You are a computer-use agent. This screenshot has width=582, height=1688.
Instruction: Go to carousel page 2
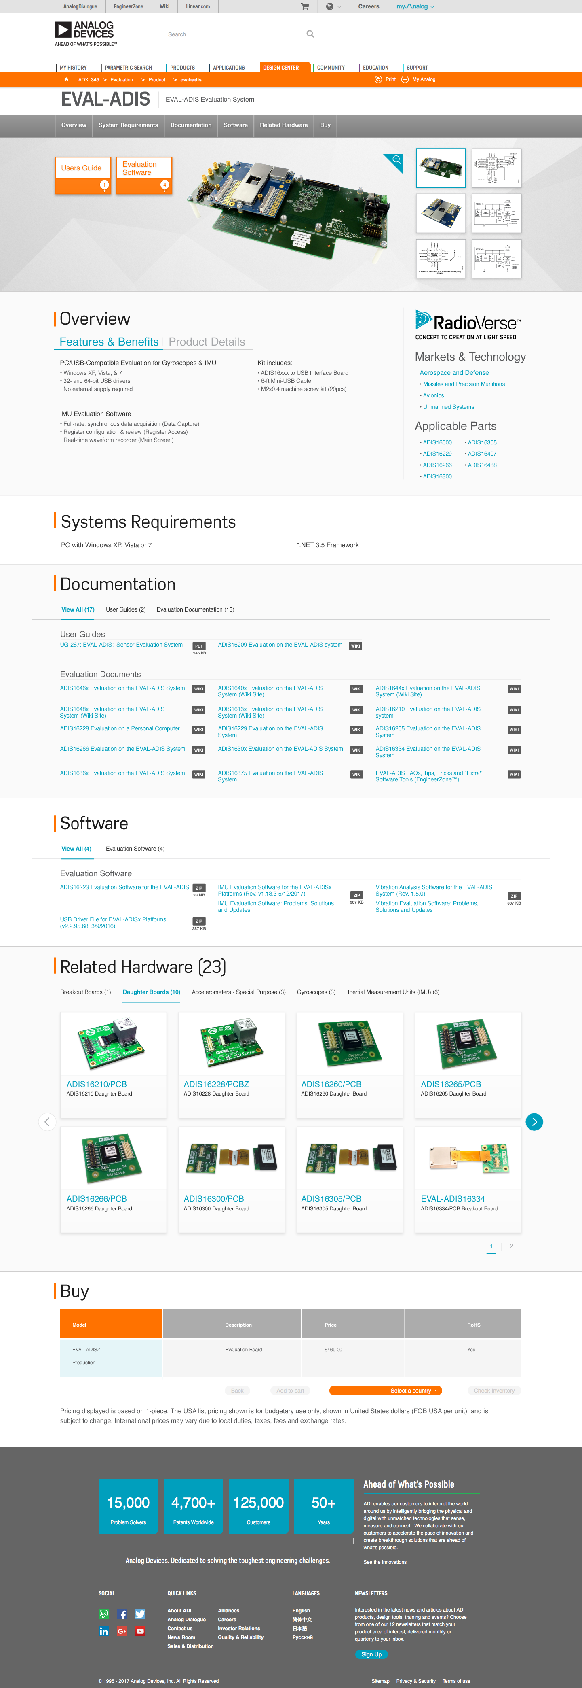pyautogui.click(x=511, y=1246)
